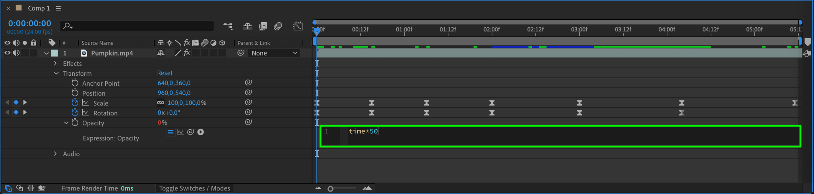Viewport: 814px width, 194px height.
Task: Expand or collapse Layer Switches pane
Action: (x=8, y=188)
